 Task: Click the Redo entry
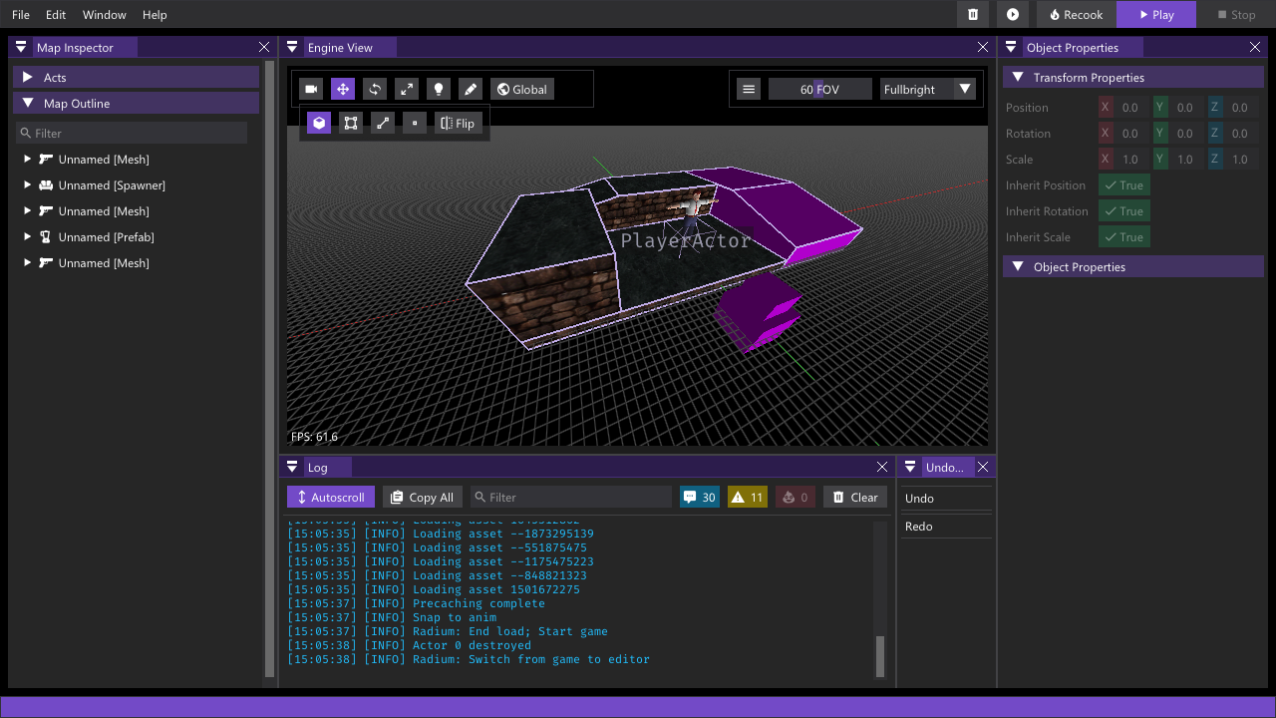click(x=947, y=526)
